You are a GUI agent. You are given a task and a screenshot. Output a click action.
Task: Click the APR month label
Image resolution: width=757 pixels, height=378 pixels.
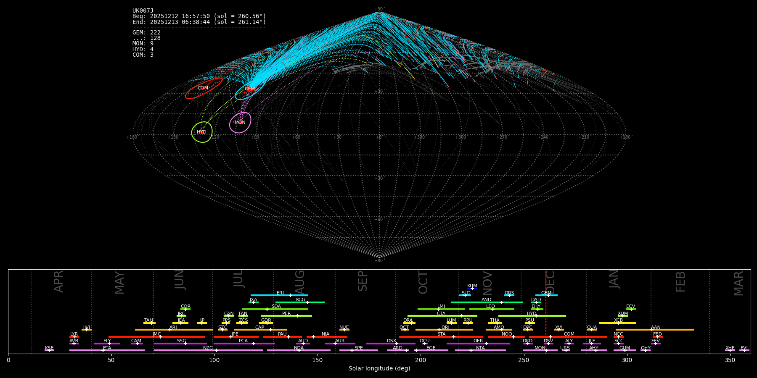(58, 281)
